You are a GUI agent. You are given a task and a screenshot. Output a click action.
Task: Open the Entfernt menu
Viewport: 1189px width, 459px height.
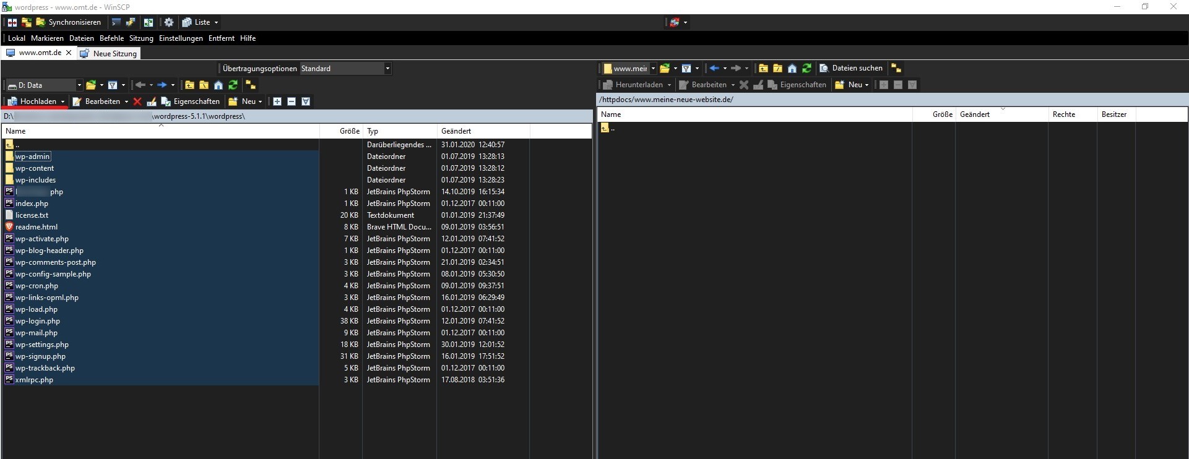222,38
